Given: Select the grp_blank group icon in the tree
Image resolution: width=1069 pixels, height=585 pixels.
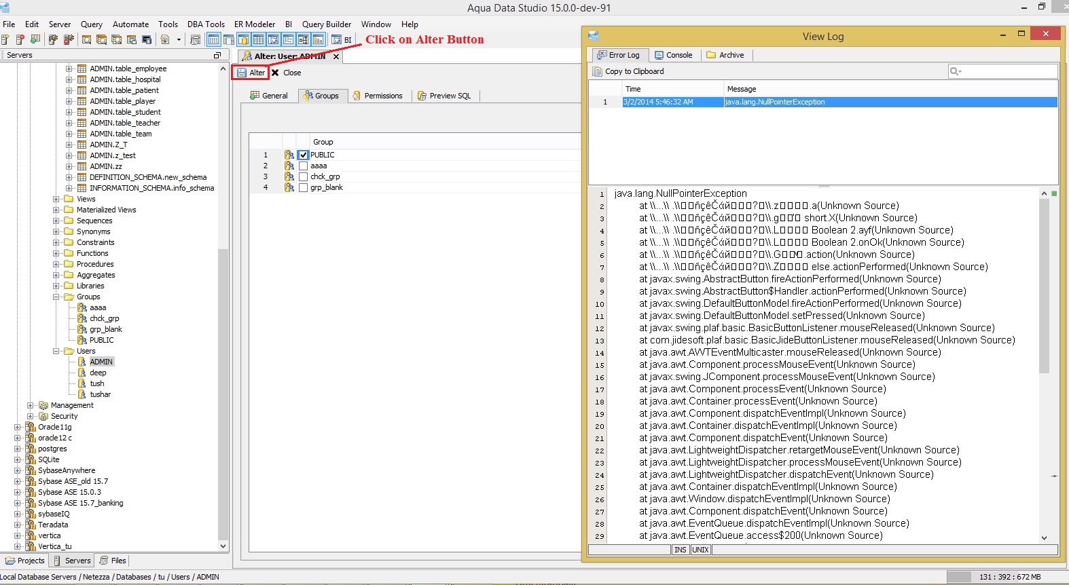Looking at the screenshot, I should 82,329.
